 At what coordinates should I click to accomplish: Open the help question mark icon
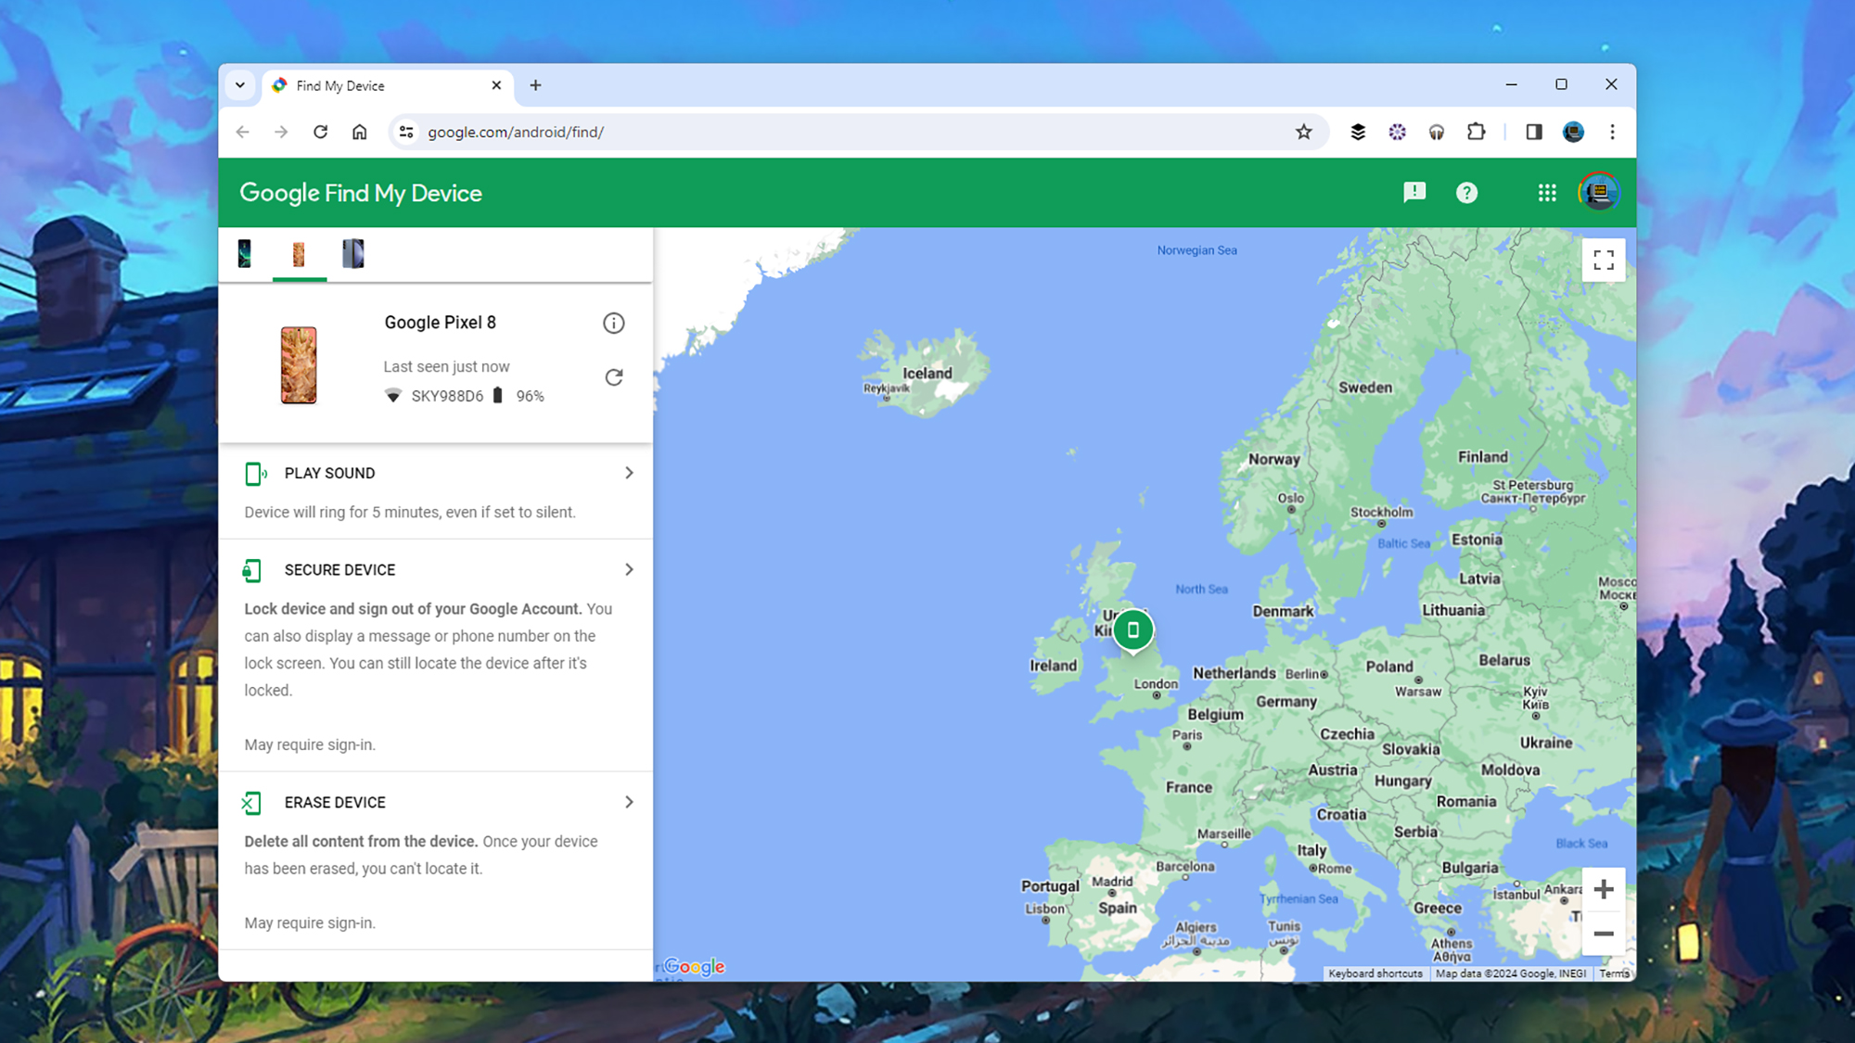(1466, 193)
